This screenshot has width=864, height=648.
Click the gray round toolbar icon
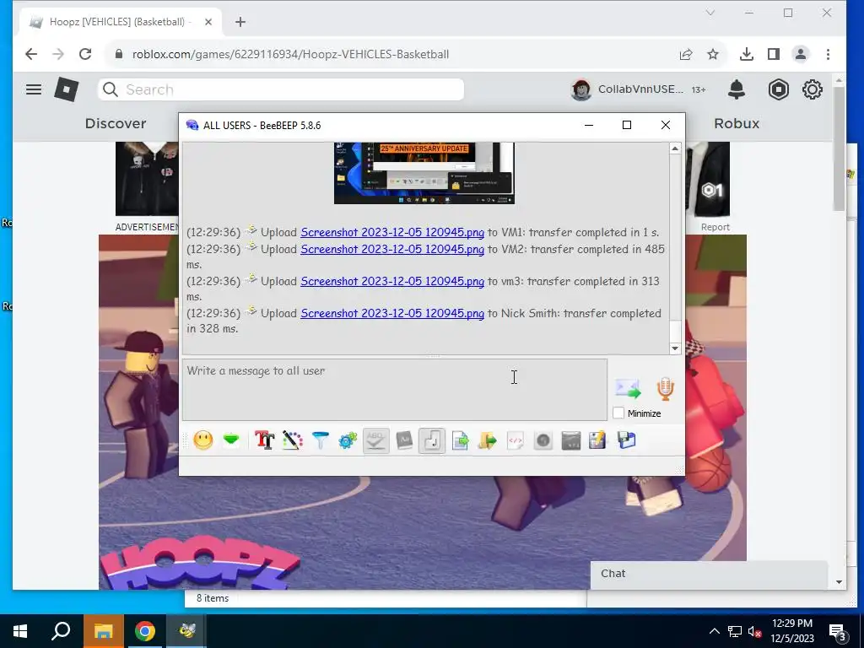[x=543, y=440]
